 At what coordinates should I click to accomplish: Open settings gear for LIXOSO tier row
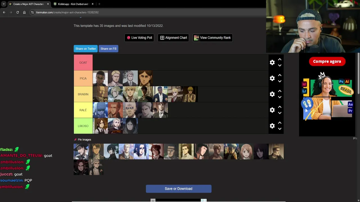click(x=272, y=126)
